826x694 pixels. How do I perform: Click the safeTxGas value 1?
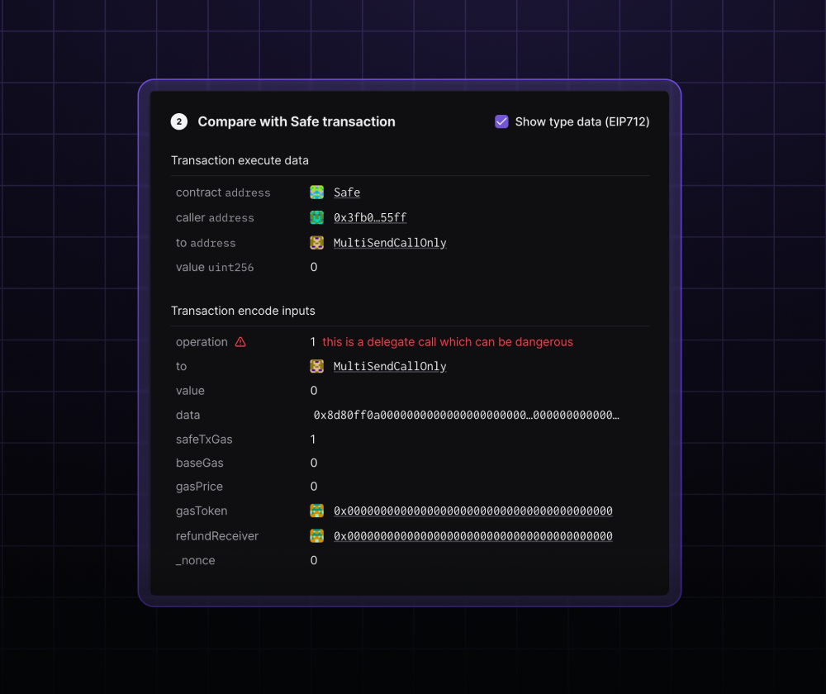(x=314, y=440)
